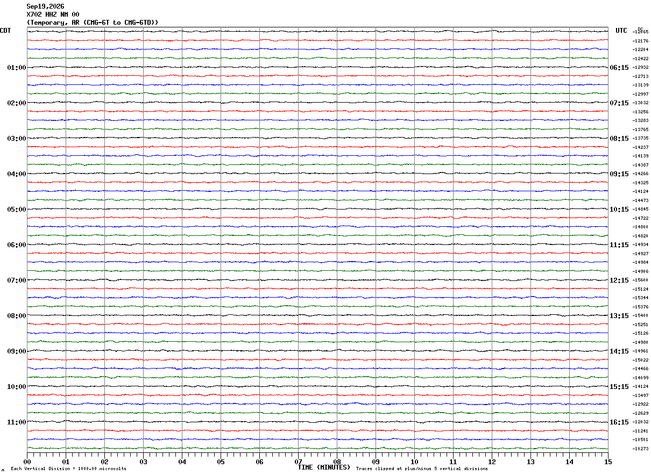Click the Temporary, AR instrument description
This screenshot has height=476, width=651.
(93, 23)
